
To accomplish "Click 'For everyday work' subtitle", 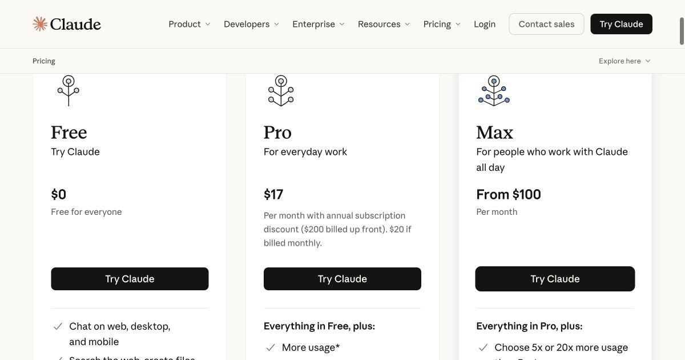I will [x=305, y=152].
